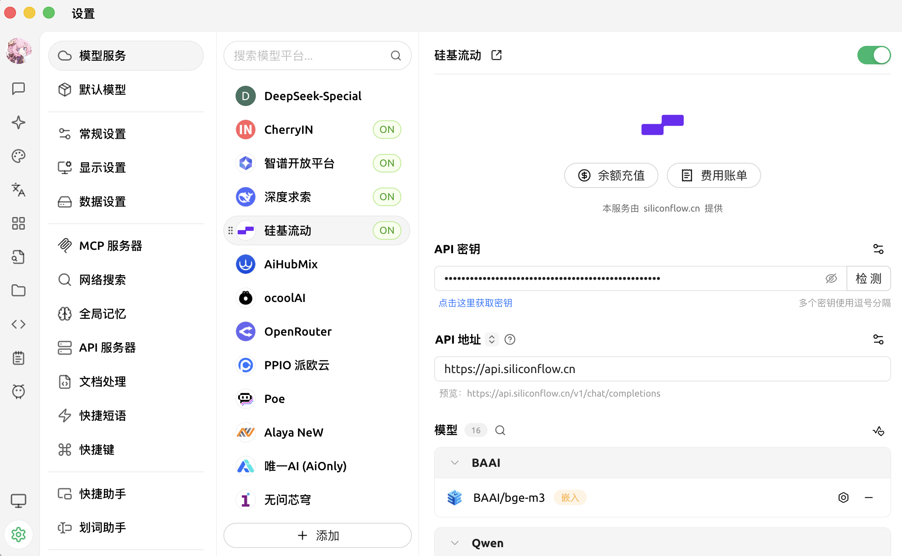Open API key settings slider icon
The height and width of the screenshot is (556, 902).
(x=878, y=249)
